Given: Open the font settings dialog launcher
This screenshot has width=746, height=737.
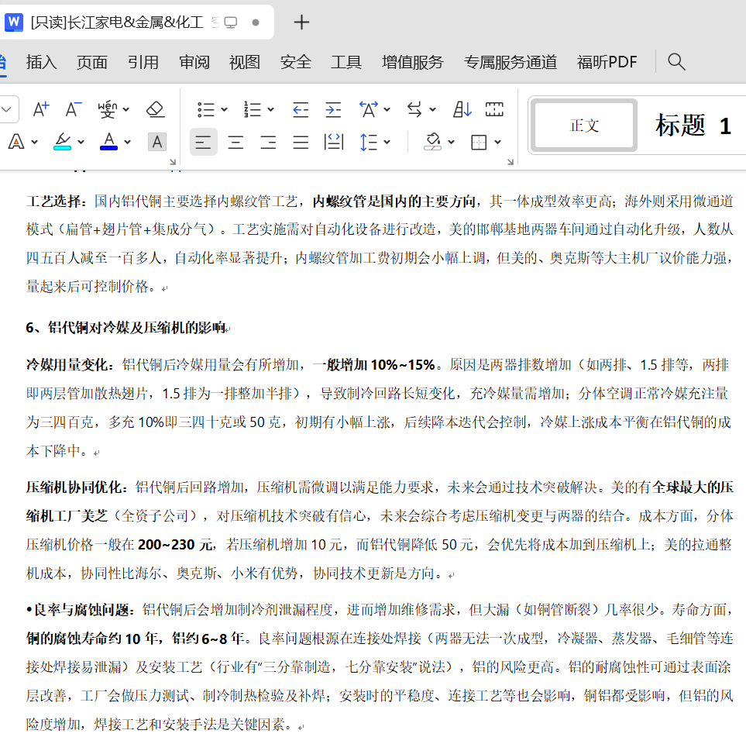Looking at the screenshot, I should [x=174, y=162].
